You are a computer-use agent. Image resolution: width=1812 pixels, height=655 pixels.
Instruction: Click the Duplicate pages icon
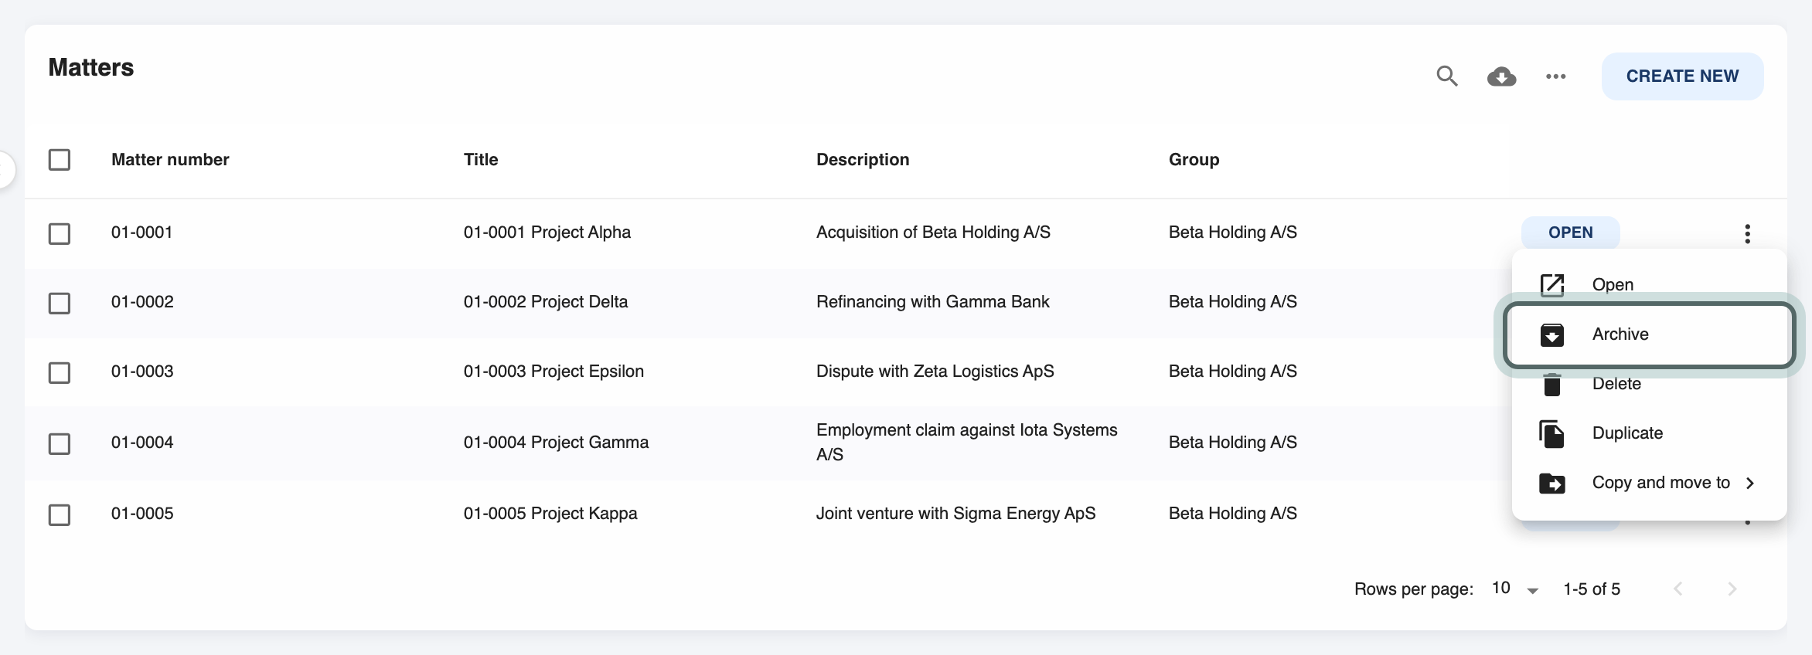pos(1552,433)
